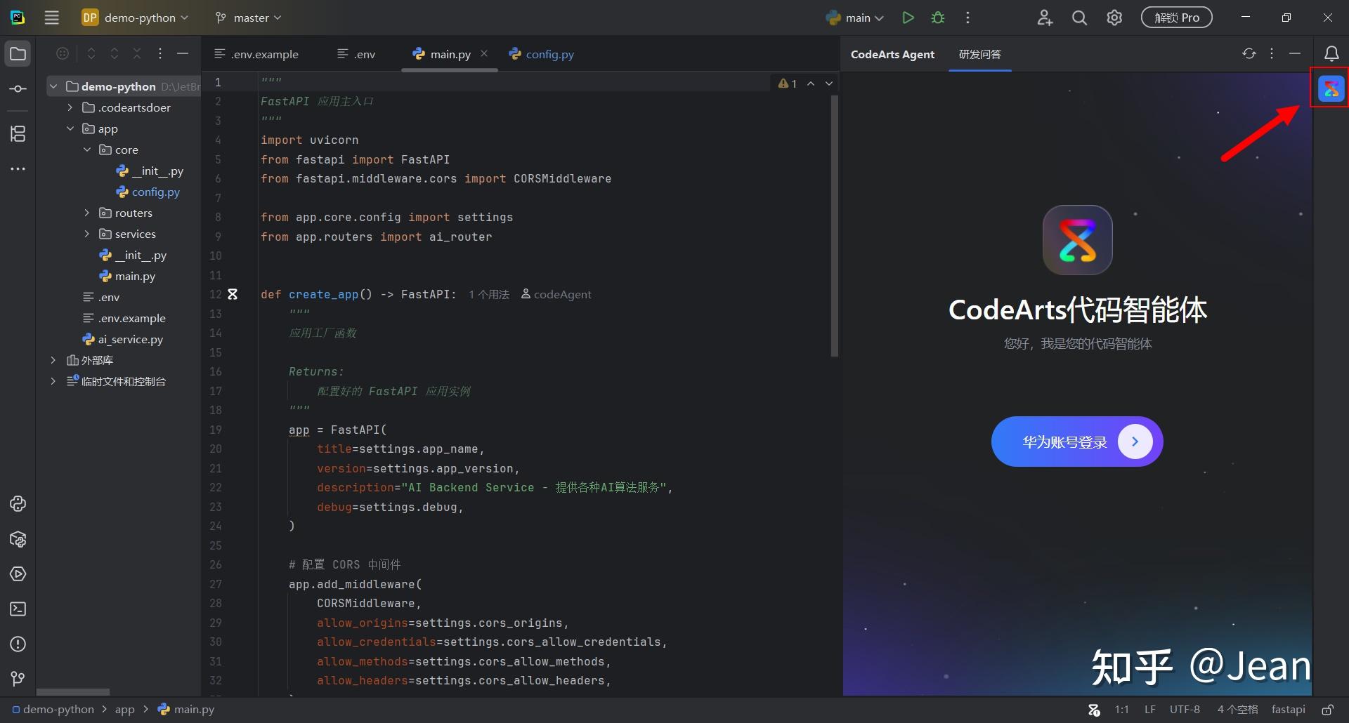The width and height of the screenshot is (1349, 723).
Task: Show more tool windows ellipsis
Action: (18, 169)
